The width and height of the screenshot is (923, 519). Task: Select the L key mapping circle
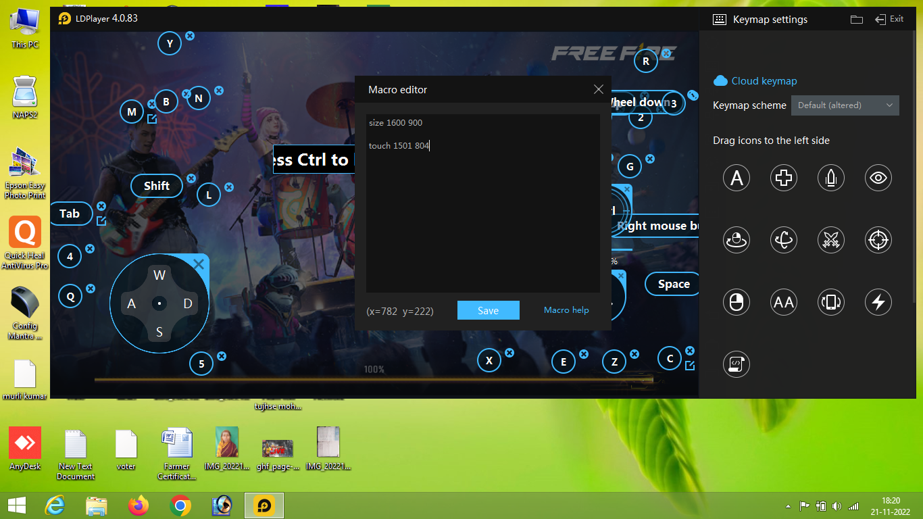[209, 195]
